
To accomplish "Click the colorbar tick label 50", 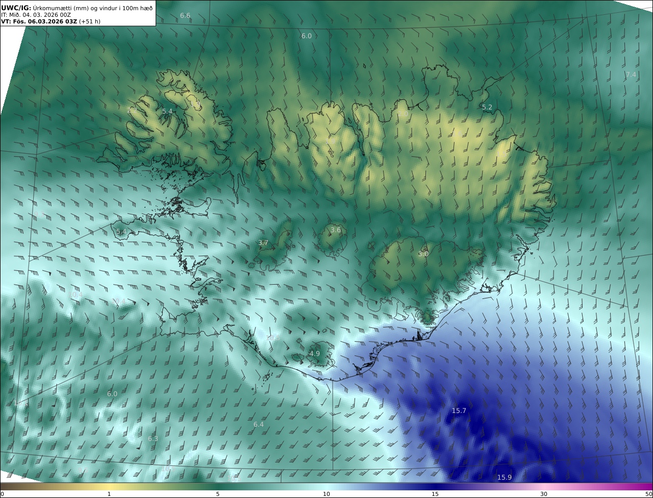I will [648, 494].
